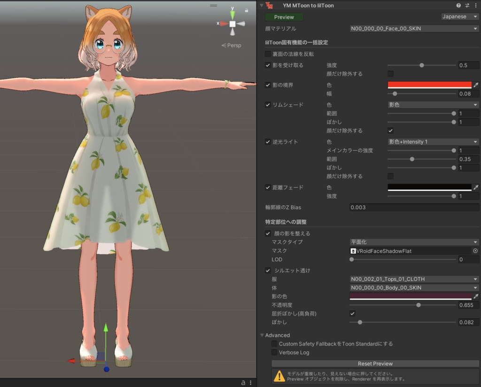Click the 影の境界 幅 slider handle
The image size is (481, 387).
[x=395, y=93]
